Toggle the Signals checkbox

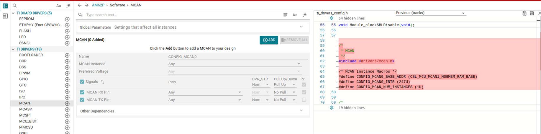coord(82,82)
